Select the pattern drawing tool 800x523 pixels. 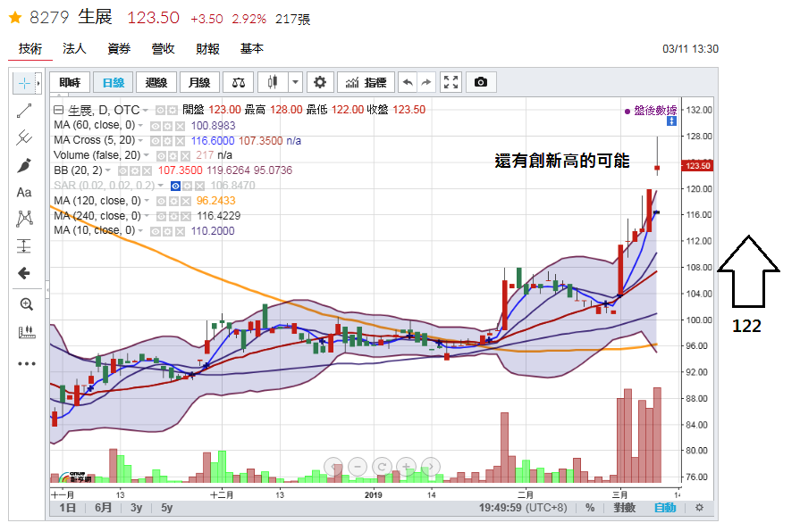pyautogui.click(x=24, y=219)
